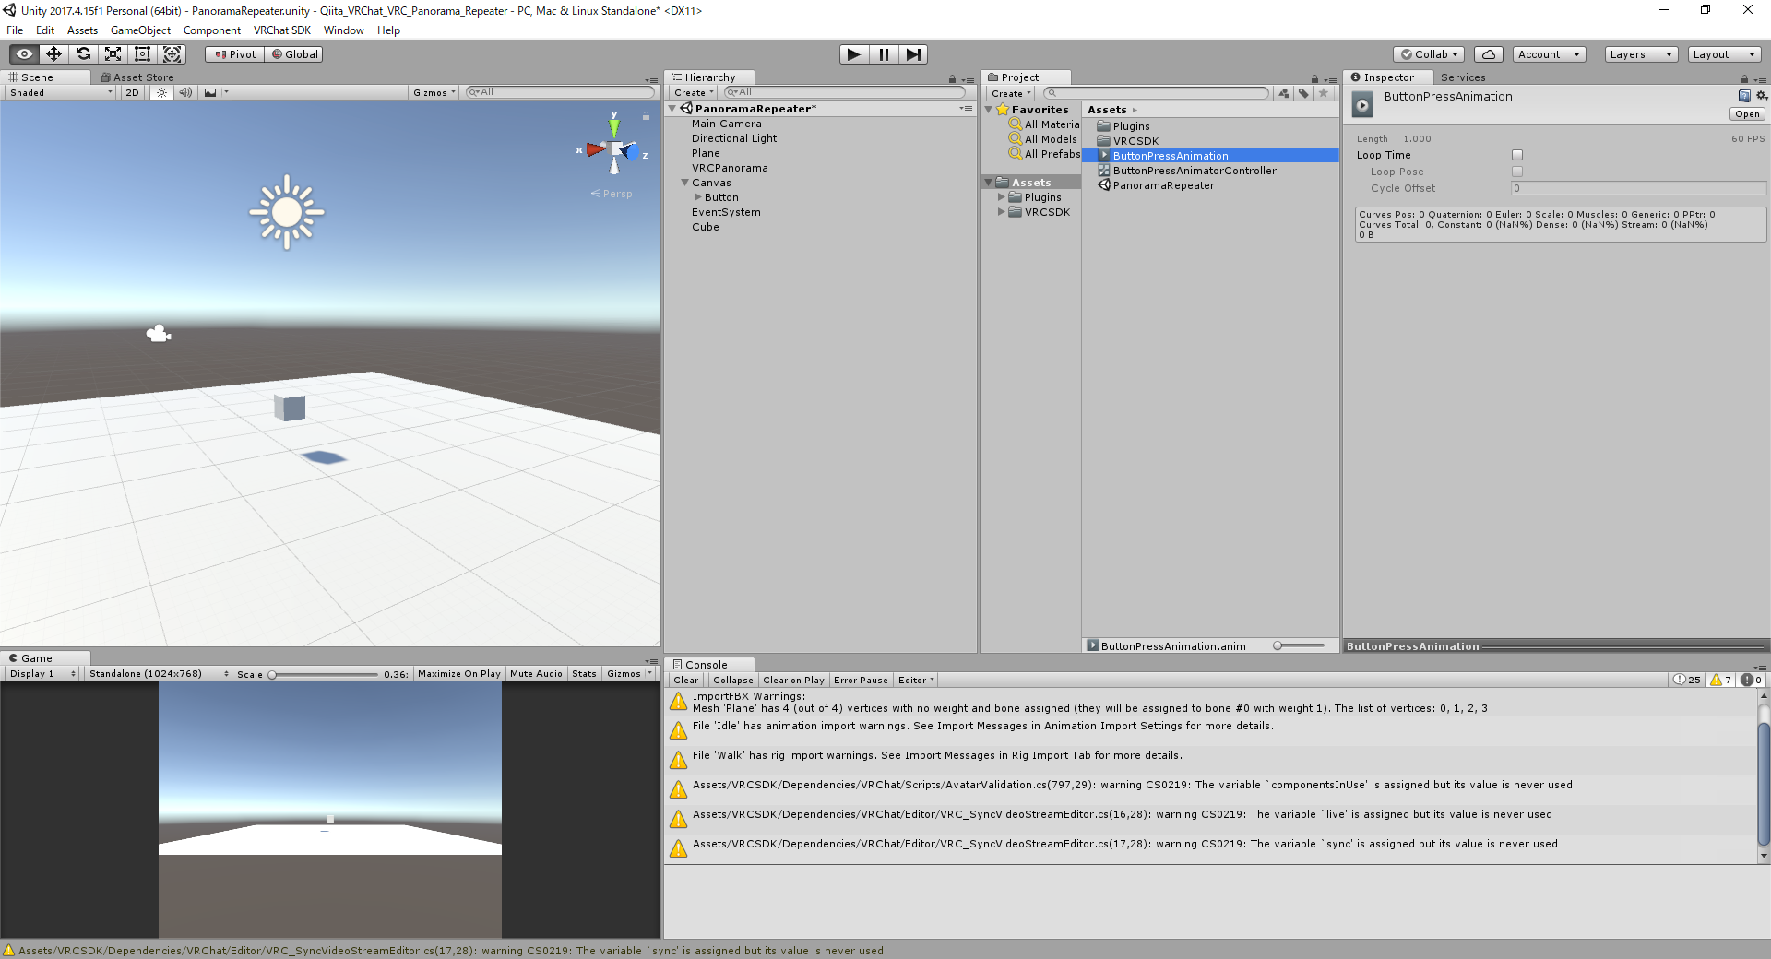Toggle scene lighting in the Scene view
This screenshot has height=959, width=1771.
coord(162,92)
